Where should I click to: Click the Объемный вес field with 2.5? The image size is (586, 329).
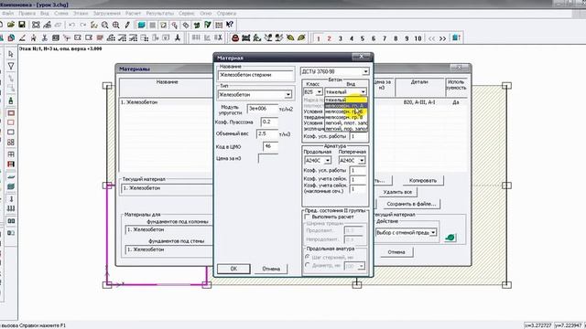(267, 133)
